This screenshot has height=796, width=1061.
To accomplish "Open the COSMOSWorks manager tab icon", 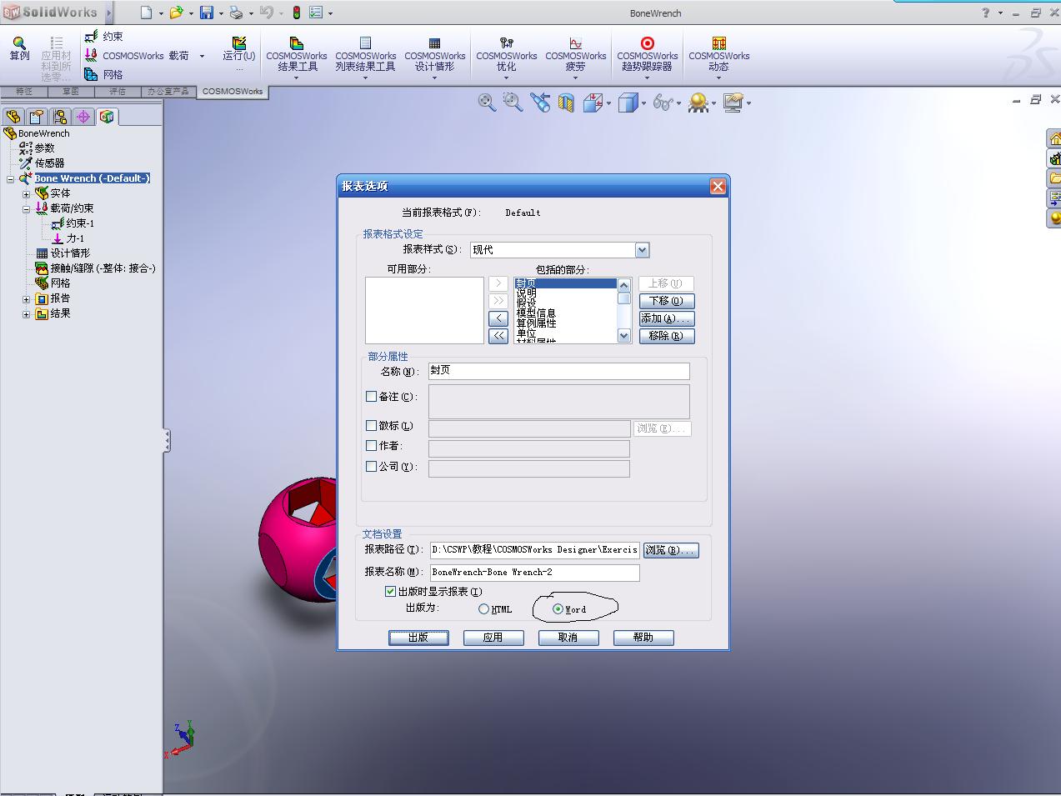I will [107, 117].
